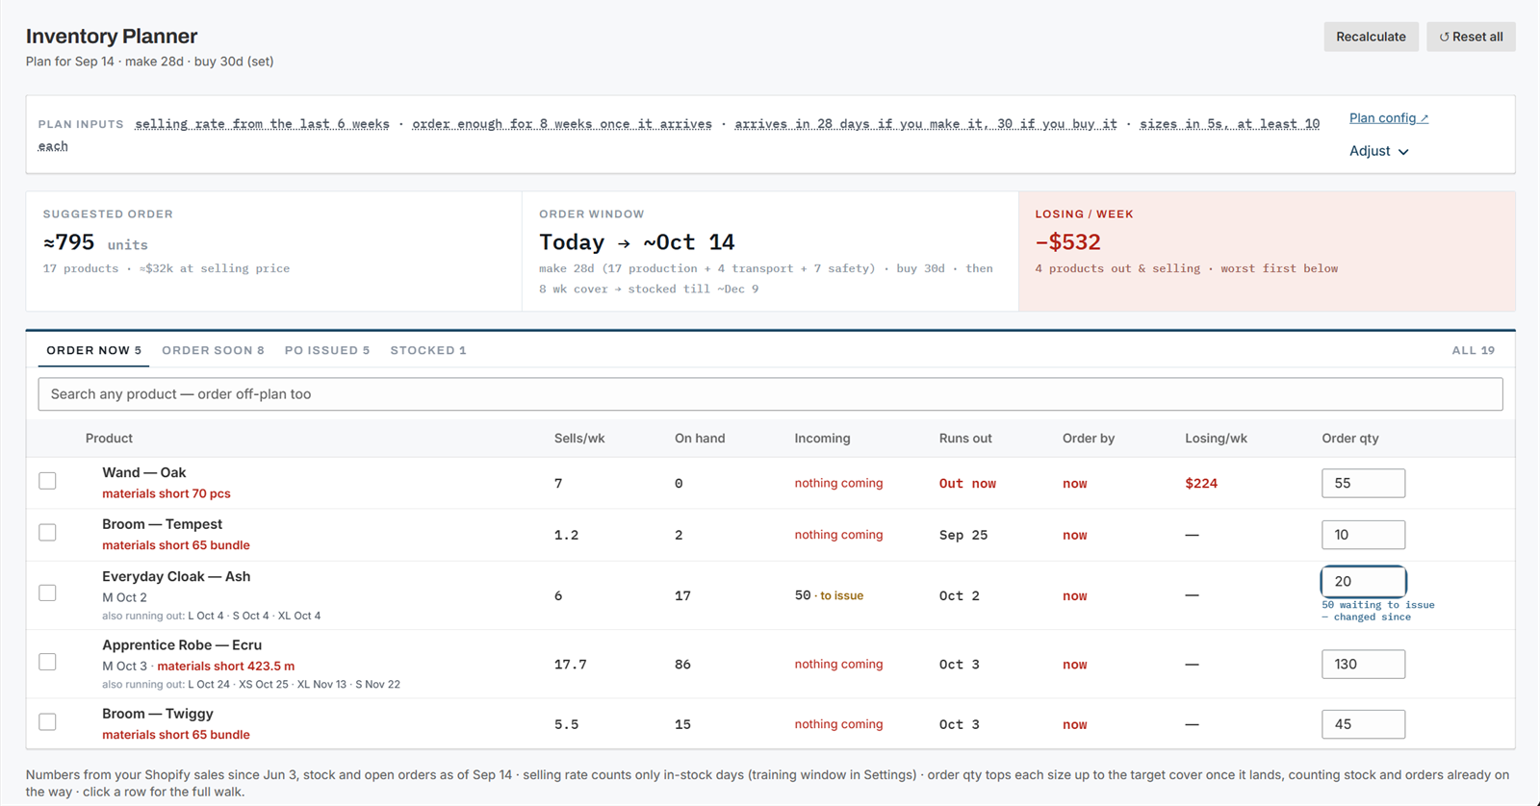
Task: Tick the checkbox for Wand — Oak
Action: click(x=47, y=481)
